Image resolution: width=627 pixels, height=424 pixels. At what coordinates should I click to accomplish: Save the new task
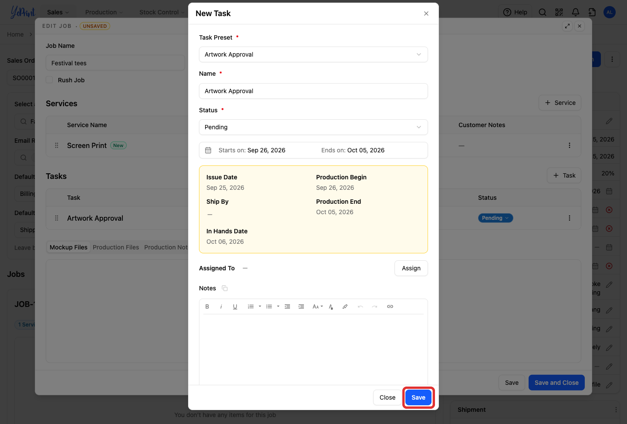point(418,397)
